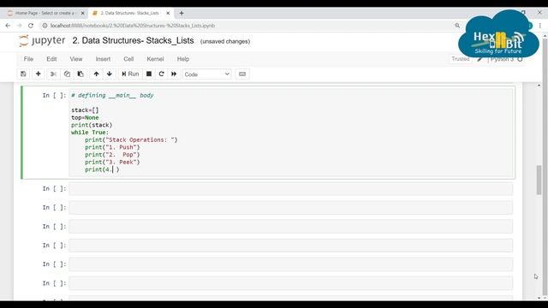Image resolution: width=548 pixels, height=308 pixels.
Task: Save notebook with the floppy disk icon
Action: tap(23, 74)
